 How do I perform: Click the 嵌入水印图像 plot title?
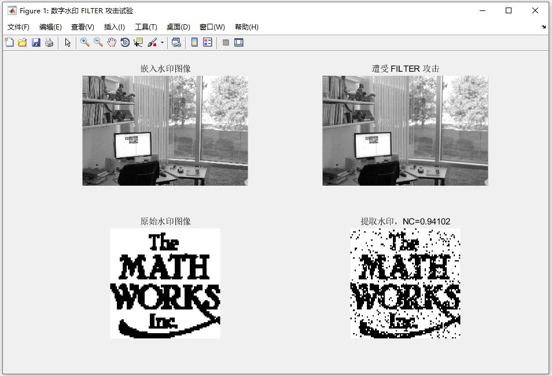click(165, 68)
